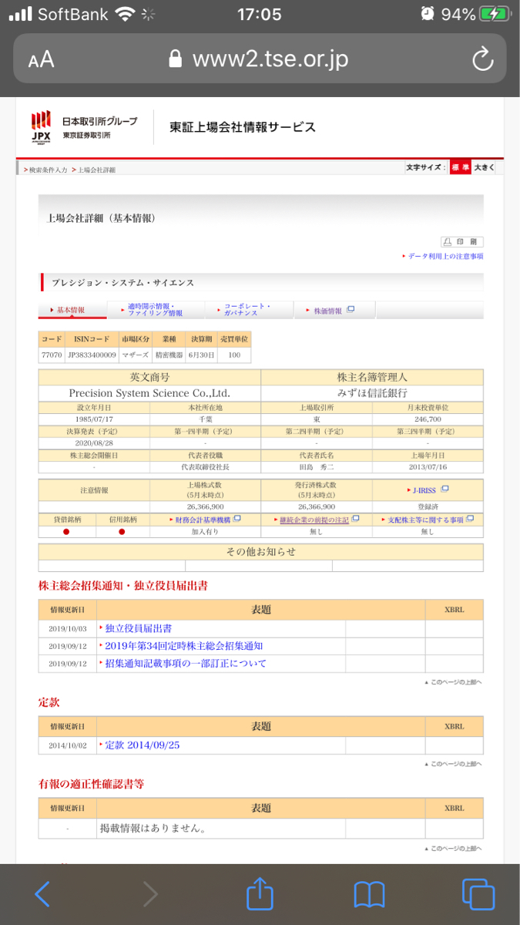Viewport: 520px width, 925px height.
Task: Open データ利用上の注意事項 link
Action: tap(445, 256)
